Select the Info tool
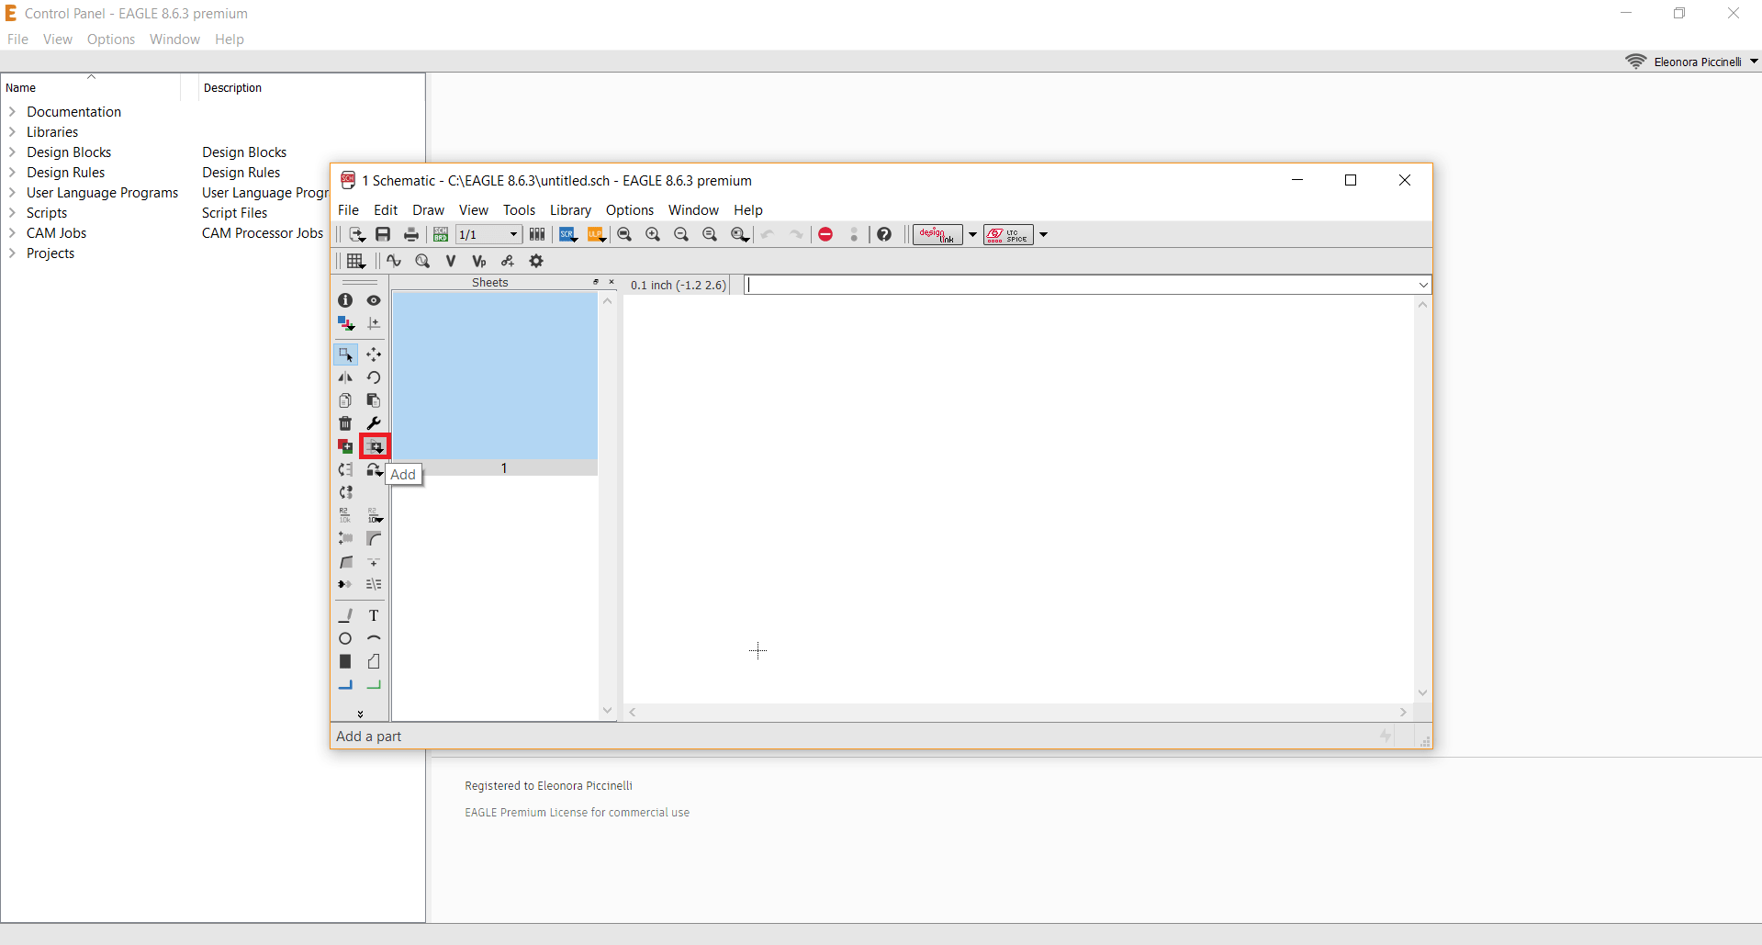The width and height of the screenshot is (1762, 945). [x=345, y=300]
